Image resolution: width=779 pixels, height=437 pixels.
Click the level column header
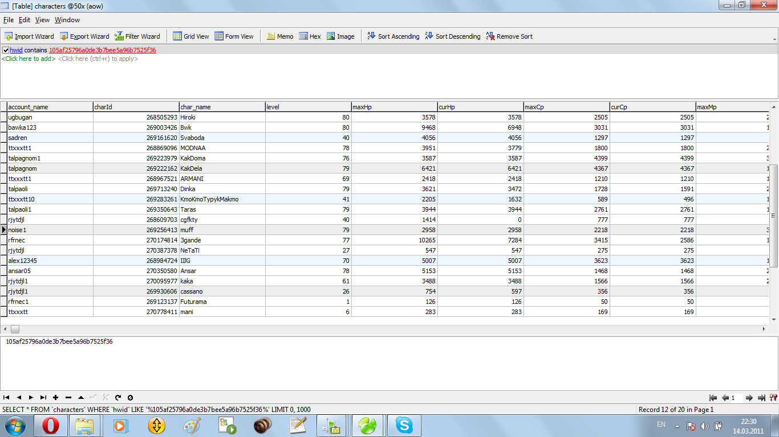click(308, 107)
